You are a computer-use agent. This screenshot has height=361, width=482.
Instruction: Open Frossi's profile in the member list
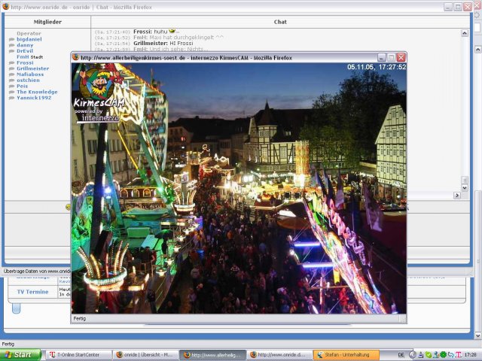click(x=25, y=62)
